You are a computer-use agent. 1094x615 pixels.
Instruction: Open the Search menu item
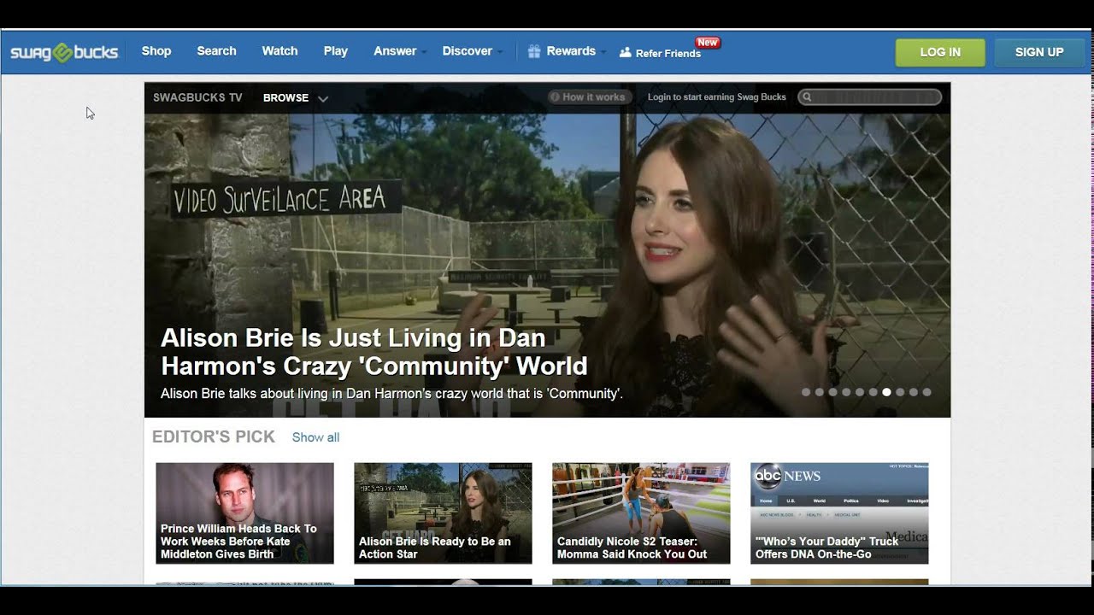click(216, 51)
